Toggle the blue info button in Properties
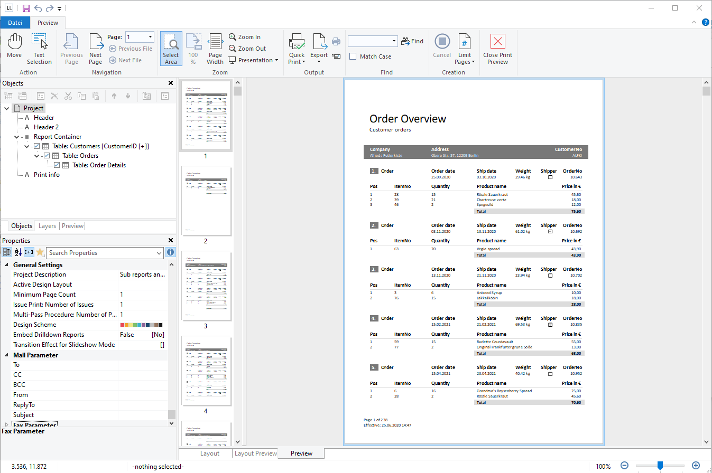The image size is (712, 473). click(x=170, y=252)
